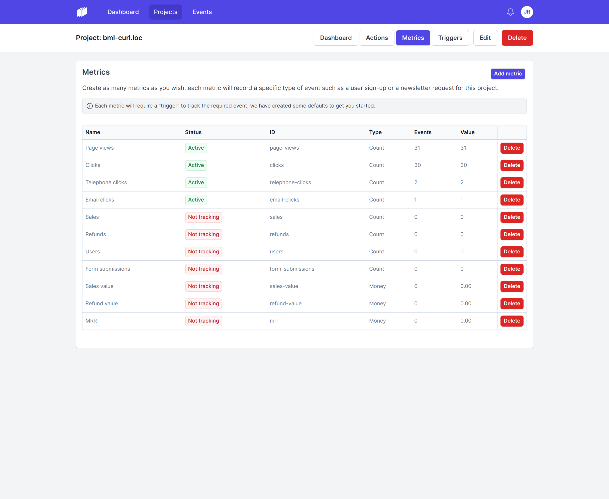Select the Metrics project tab

(x=413, y=38)
